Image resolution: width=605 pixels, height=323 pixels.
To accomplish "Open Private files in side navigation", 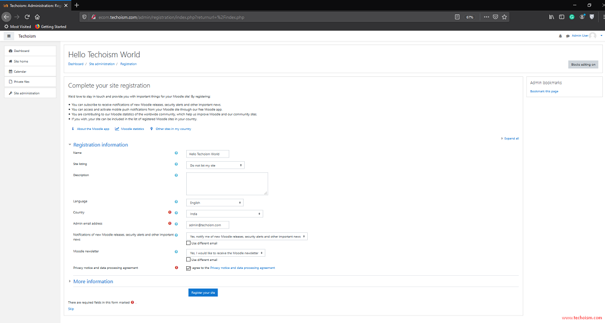I will [30, 82].
